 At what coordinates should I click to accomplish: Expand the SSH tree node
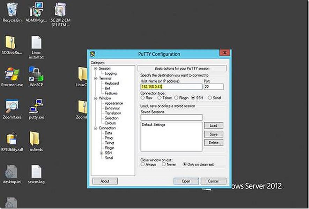click(101, 153)
